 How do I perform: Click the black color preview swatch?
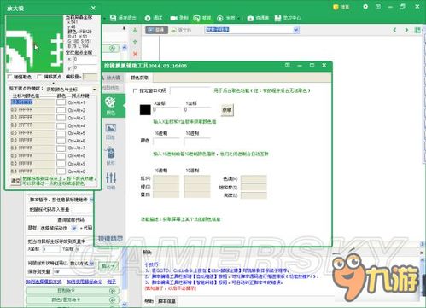point(145,110)
